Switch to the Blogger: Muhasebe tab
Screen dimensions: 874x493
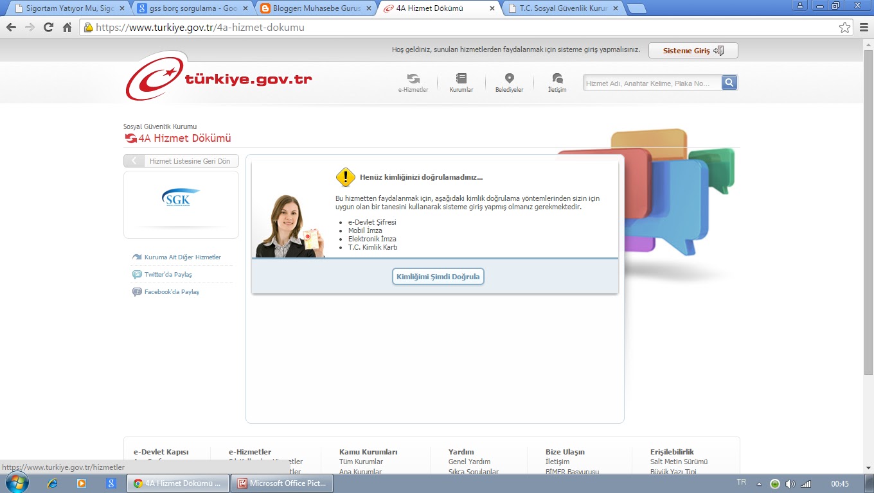tap(314, 8)
